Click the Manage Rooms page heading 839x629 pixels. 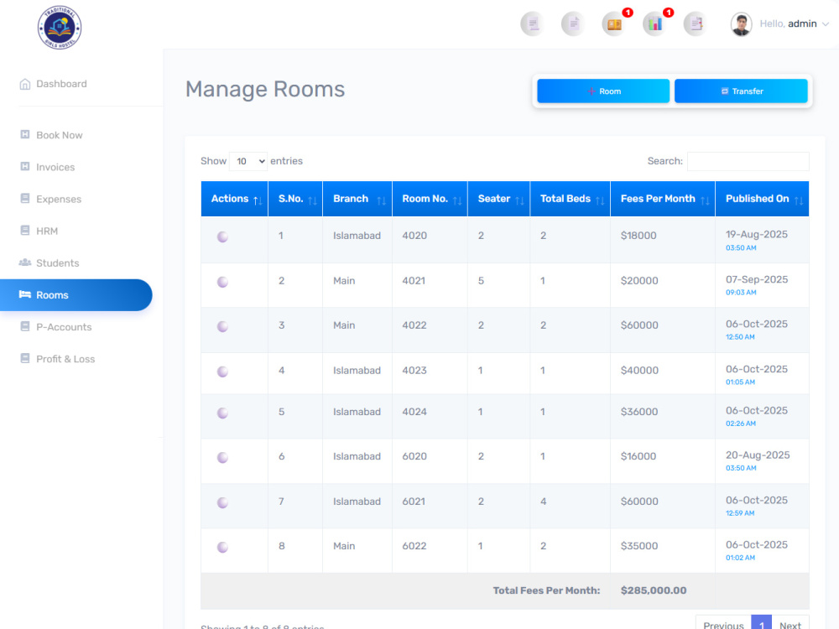265,90
